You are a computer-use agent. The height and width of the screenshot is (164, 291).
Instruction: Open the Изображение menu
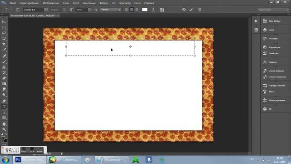click(51, 3)
